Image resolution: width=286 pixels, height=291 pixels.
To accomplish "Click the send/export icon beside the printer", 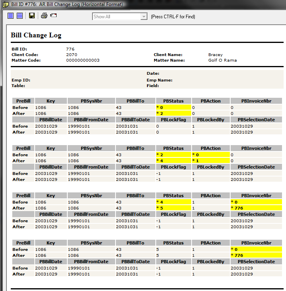I will click(53, 16).
